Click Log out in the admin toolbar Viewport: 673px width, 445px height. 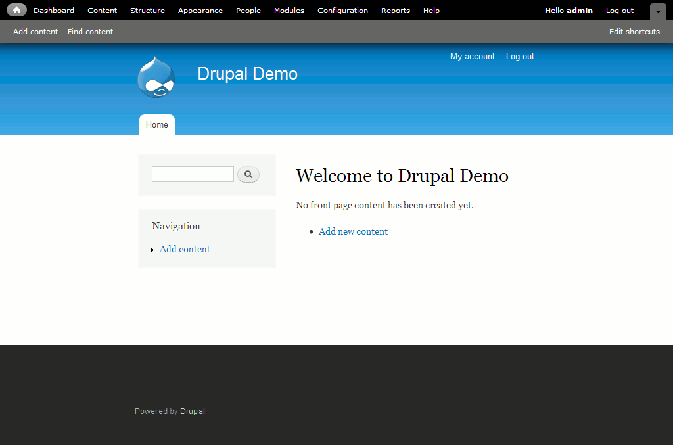tap(618, 10)
